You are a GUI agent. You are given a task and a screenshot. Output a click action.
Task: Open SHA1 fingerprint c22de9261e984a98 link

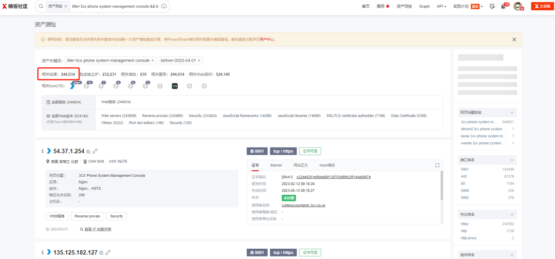[x=334, y=177]
